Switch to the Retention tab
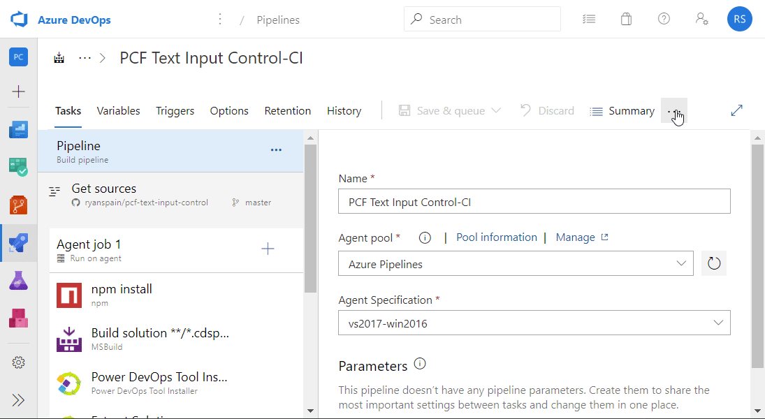765x419 pixels. click(x=288, y=111)
